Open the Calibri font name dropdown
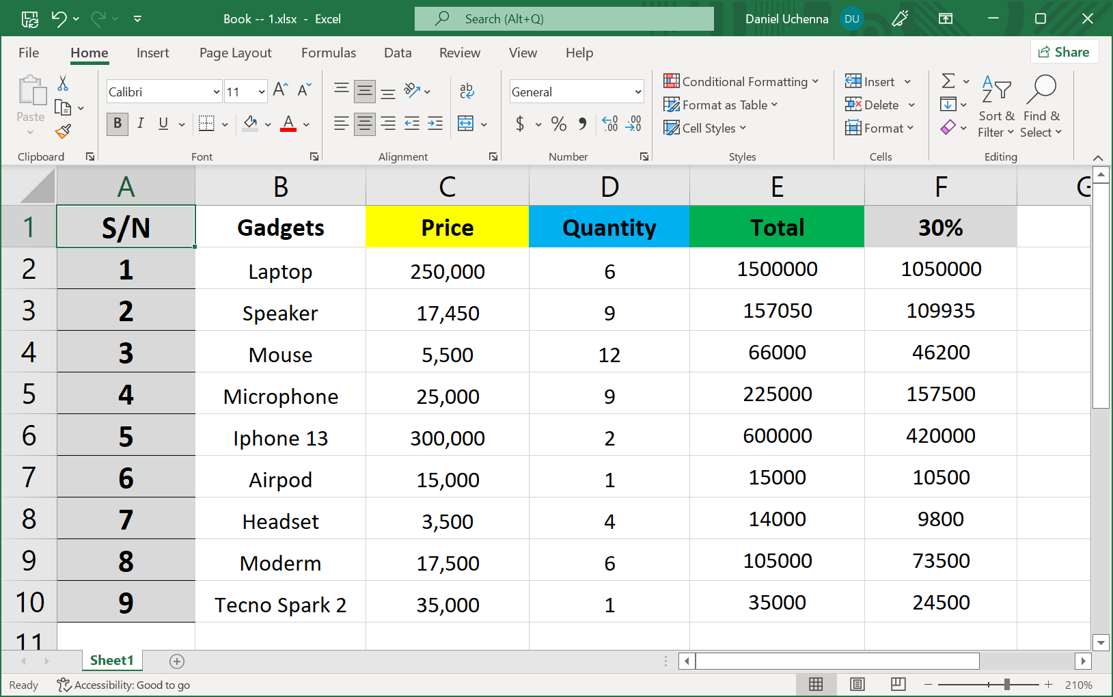Viewport: 1113px width, 697px height. (216, 92)
